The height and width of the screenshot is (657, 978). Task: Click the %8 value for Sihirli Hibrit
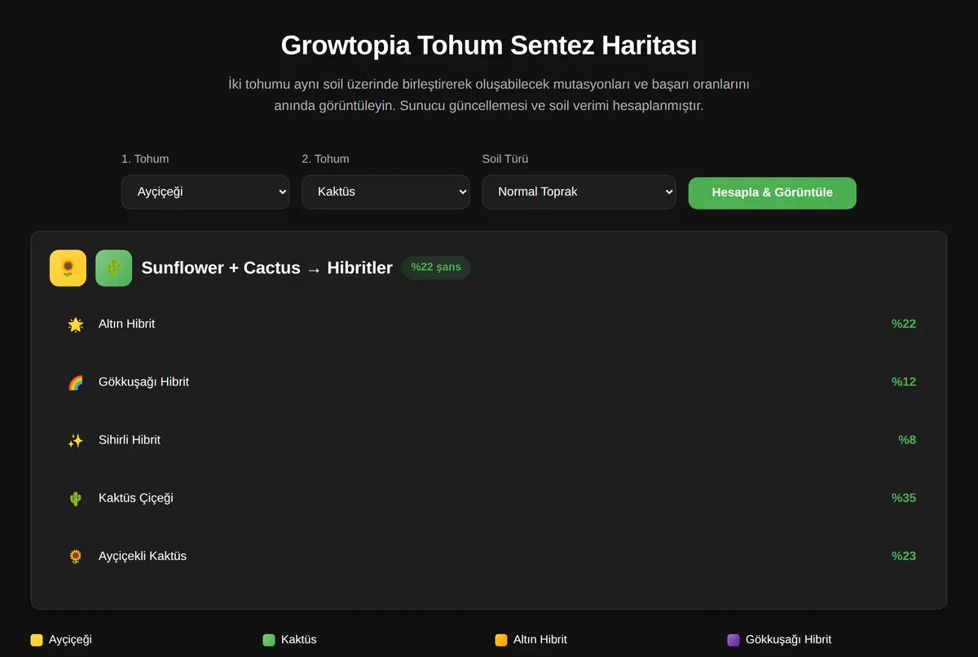[x=907, y=439]
